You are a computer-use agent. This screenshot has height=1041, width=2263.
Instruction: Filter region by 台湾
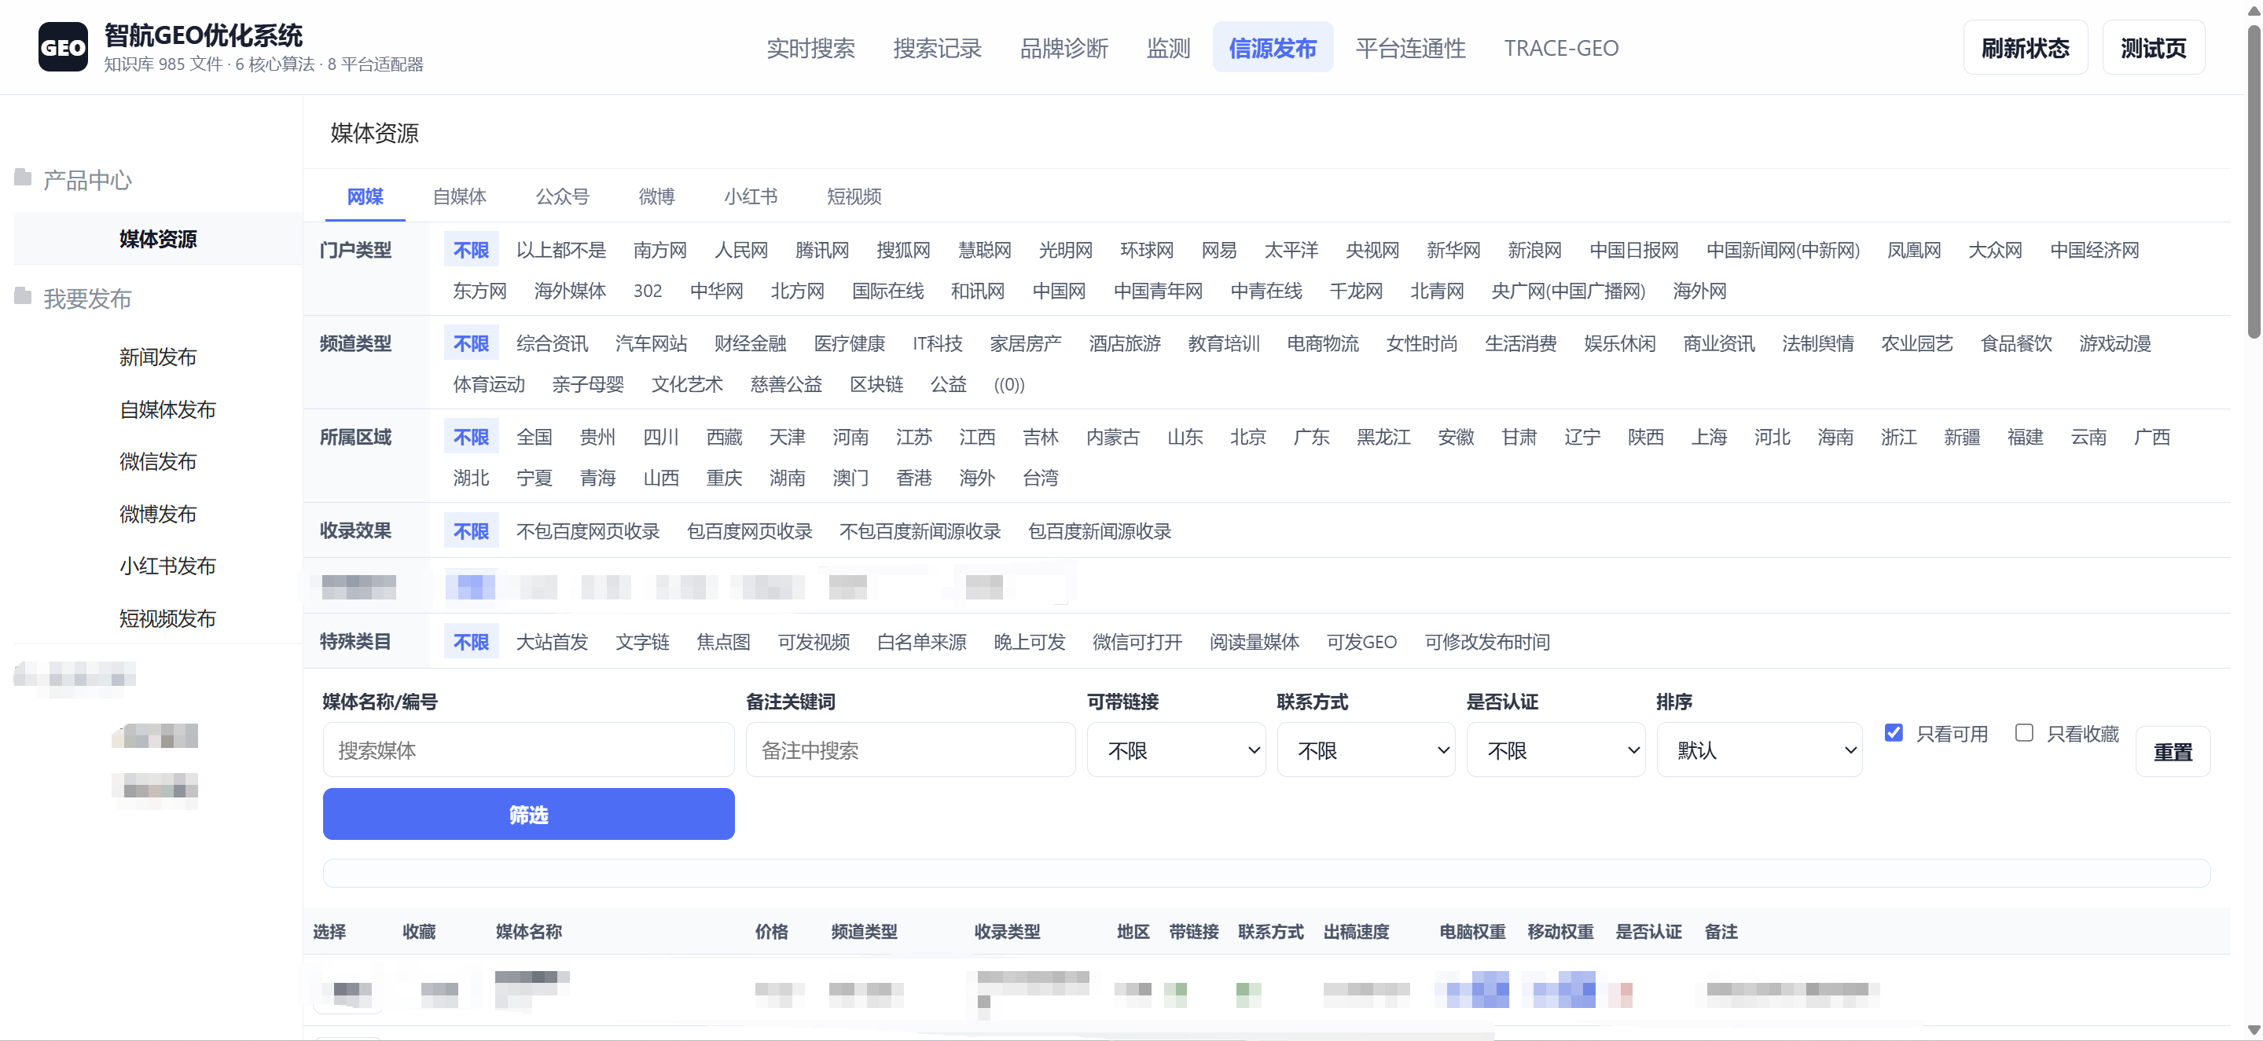(1040, 478)
